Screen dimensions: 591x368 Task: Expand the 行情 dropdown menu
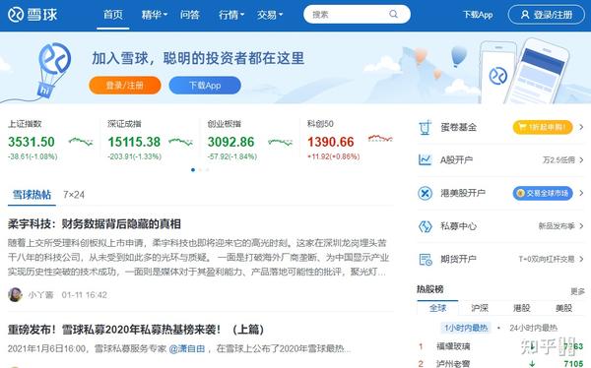coord(231,15)
